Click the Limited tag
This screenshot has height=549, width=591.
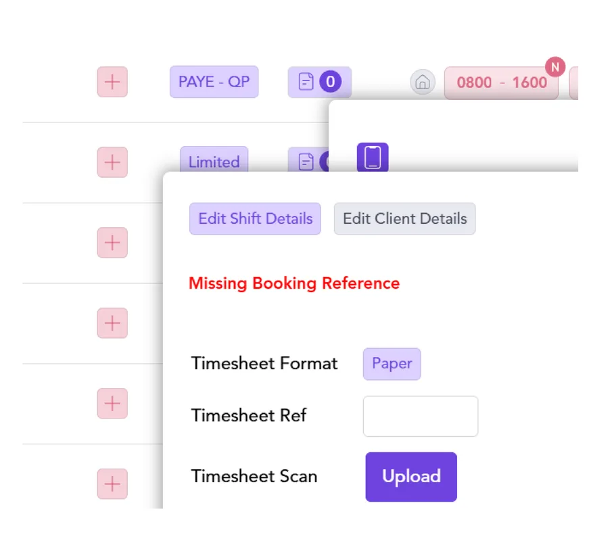[x=214, y=160]
